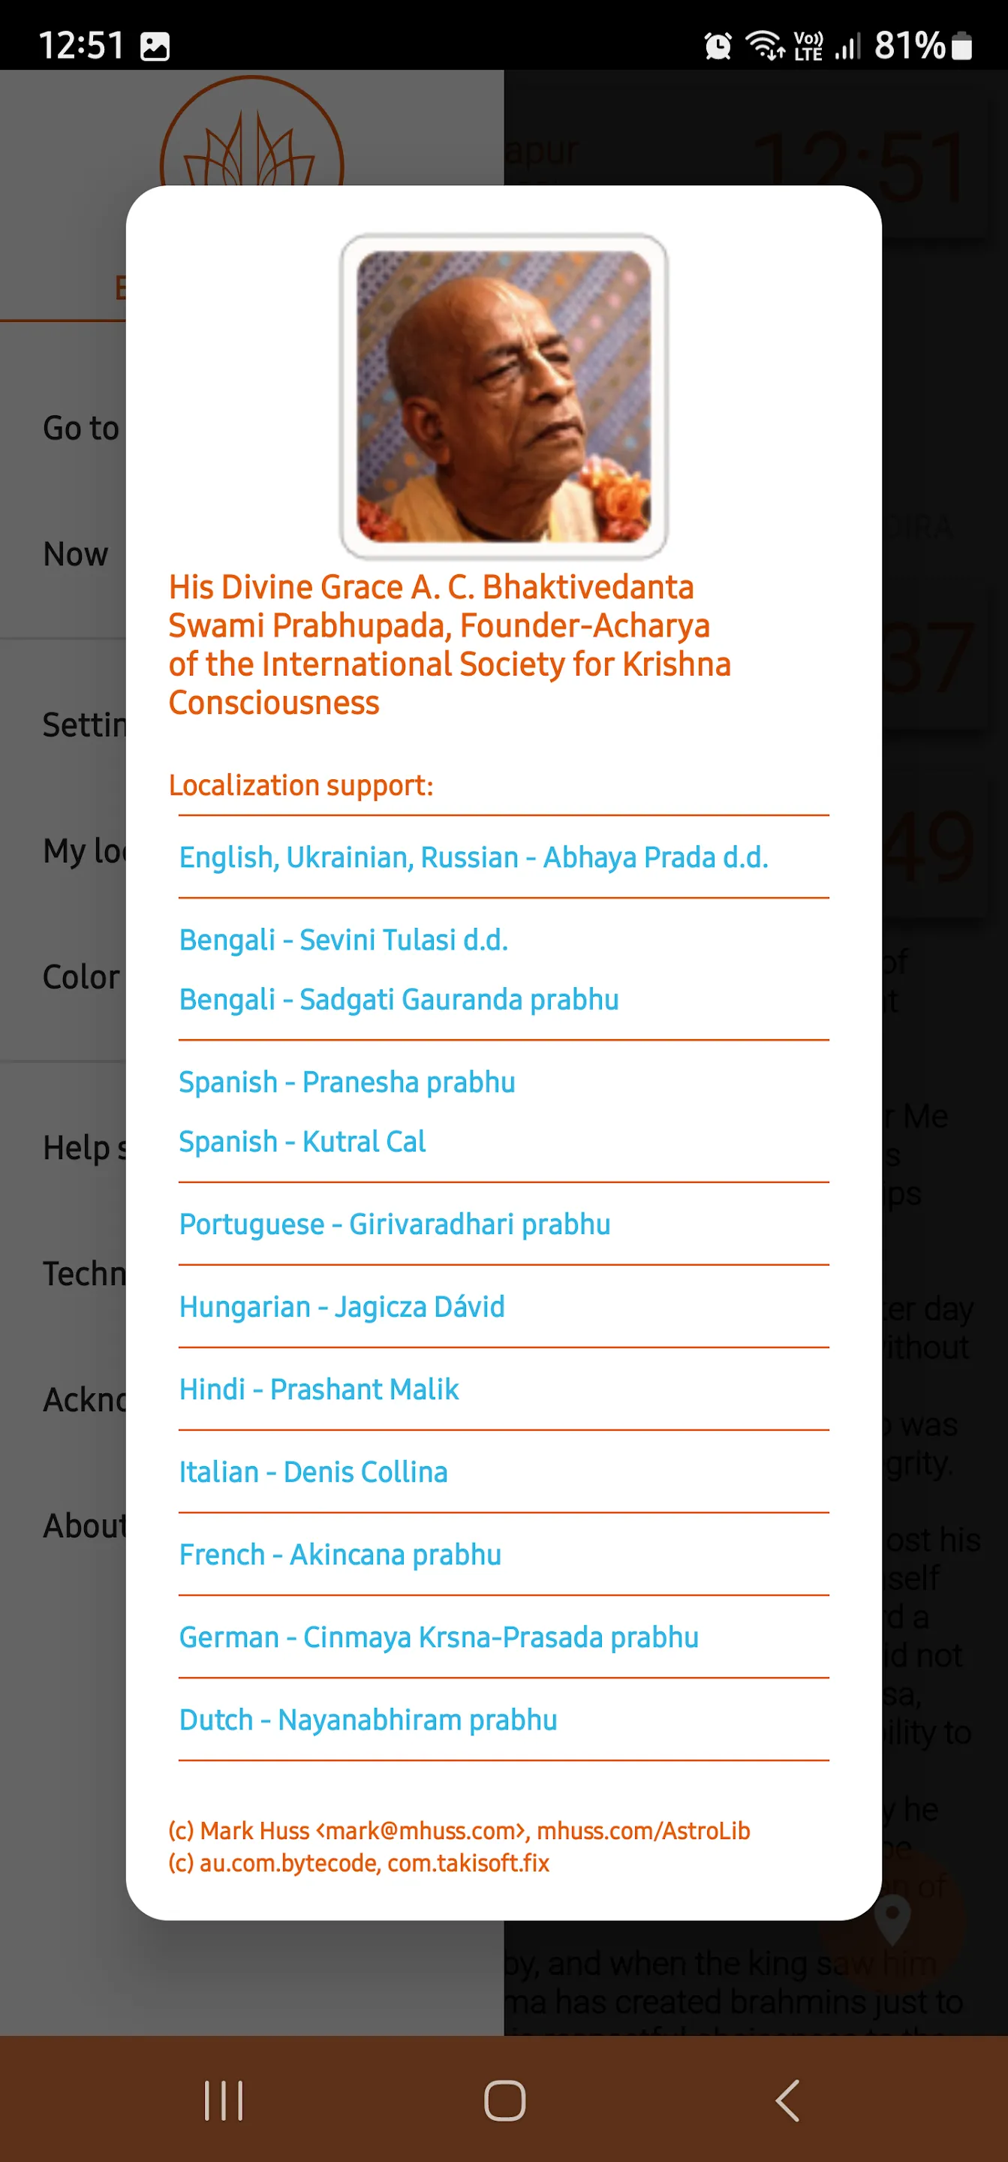
Task: Open English, Ukrainian, Russian – Abhaya Prada link
Action: 474,857
